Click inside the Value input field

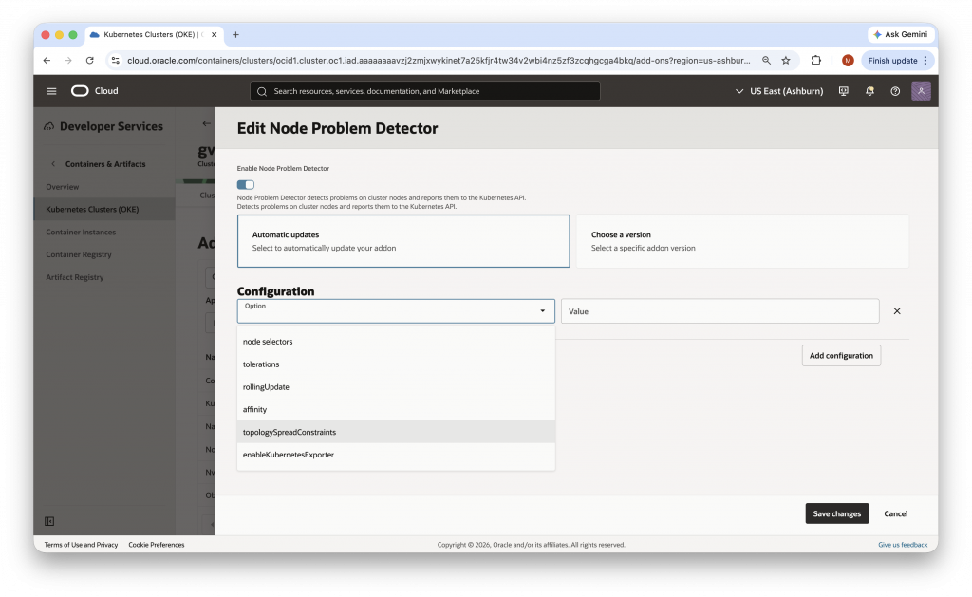click(x=720, y=310)
